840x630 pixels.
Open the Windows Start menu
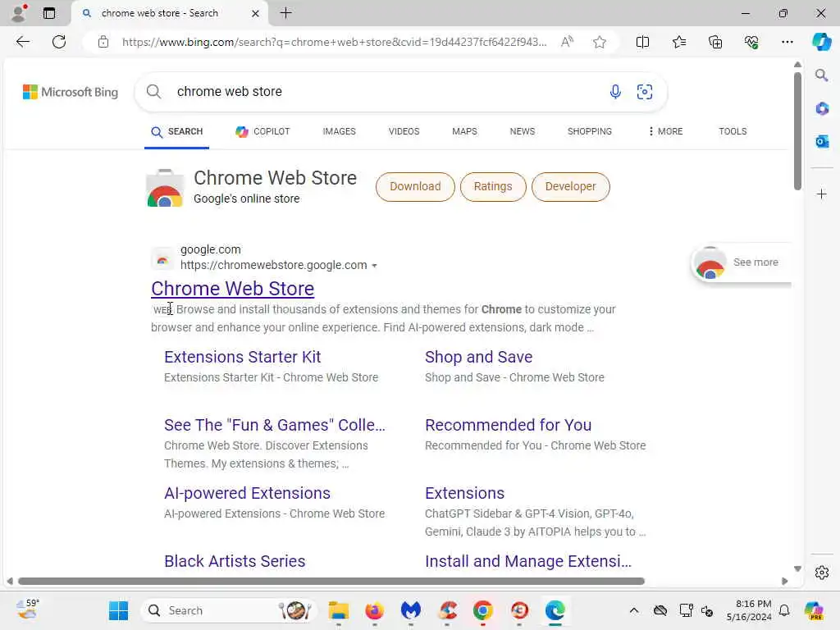pyautogui.click(x=118, y=610)
